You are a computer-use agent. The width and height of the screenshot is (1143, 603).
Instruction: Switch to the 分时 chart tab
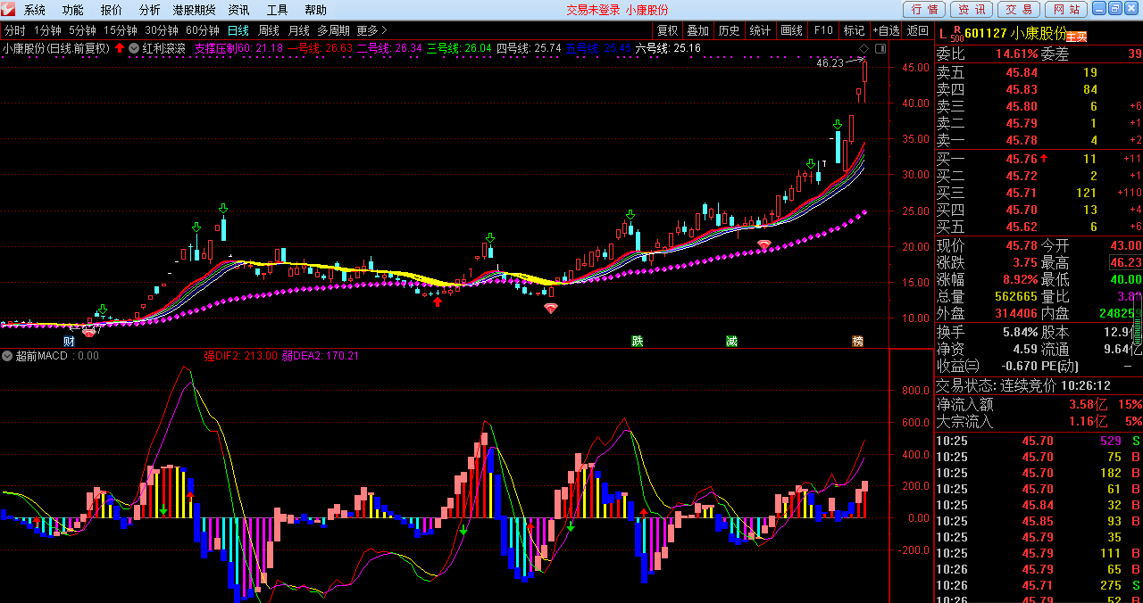tap(14, 30)
